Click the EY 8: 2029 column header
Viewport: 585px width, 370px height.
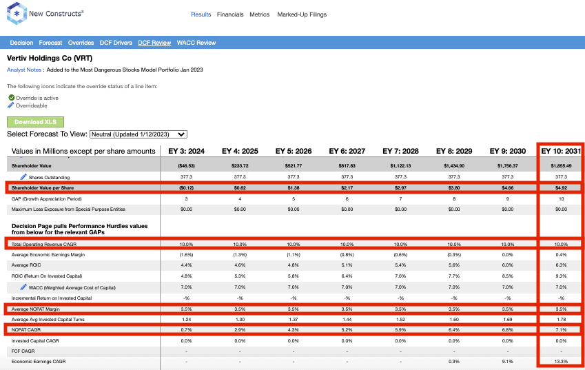tap(454, 151)
